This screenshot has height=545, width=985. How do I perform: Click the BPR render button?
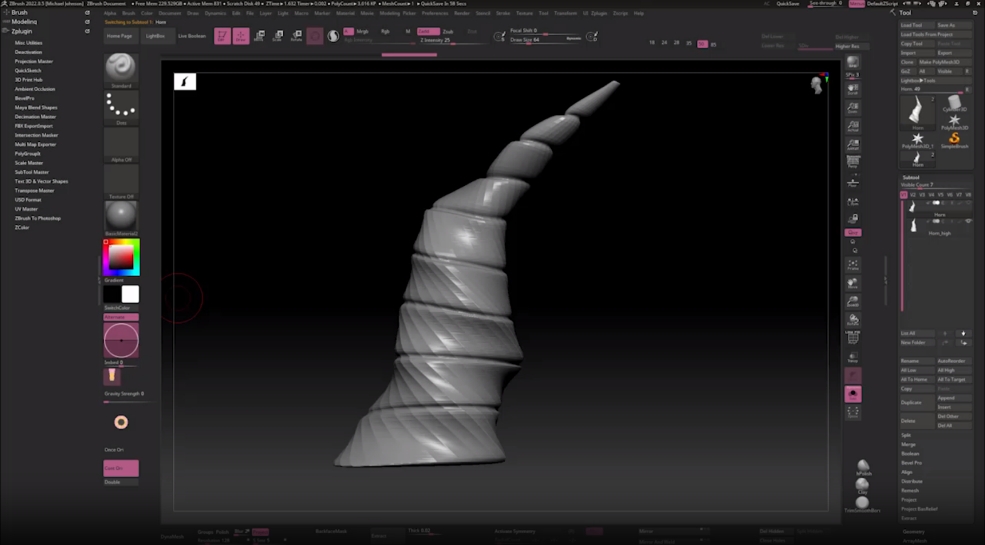(853, 63)
